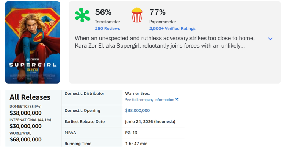Click the green splat Tomatometer icon
The image size is (285, 147).
(x=83, y=15)
